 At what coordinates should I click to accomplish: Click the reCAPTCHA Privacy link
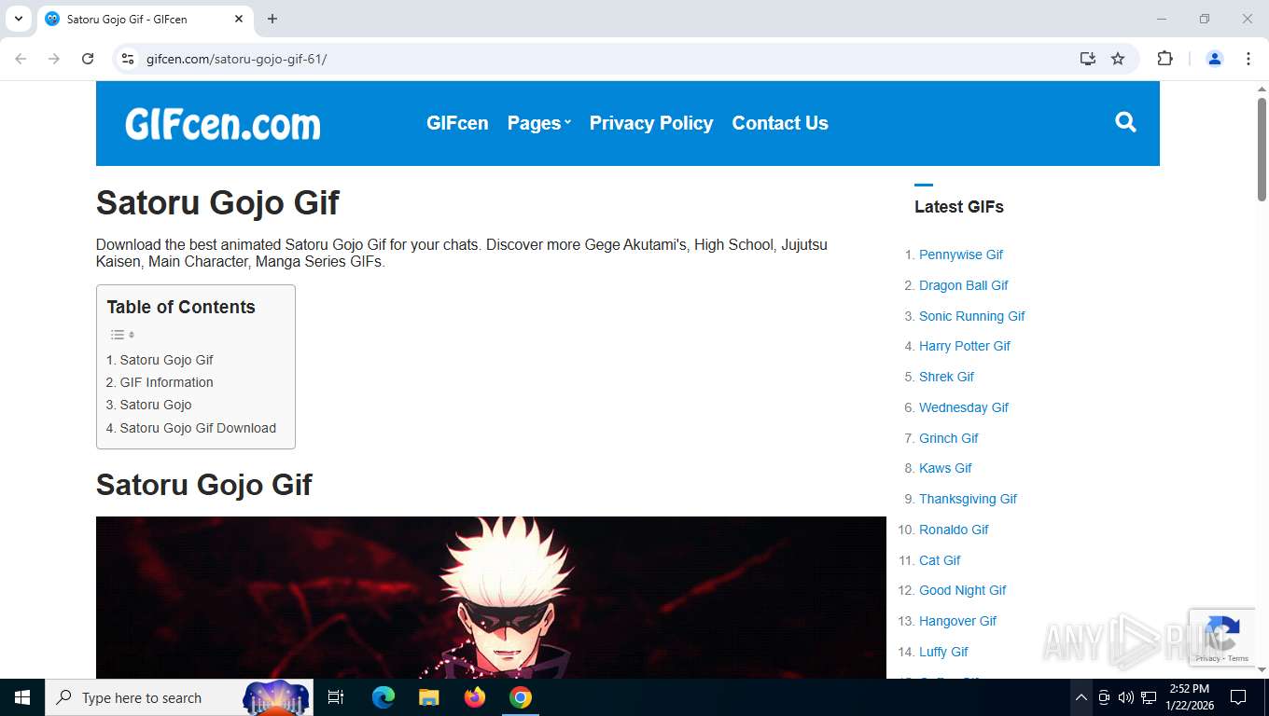pos(1207,658)
